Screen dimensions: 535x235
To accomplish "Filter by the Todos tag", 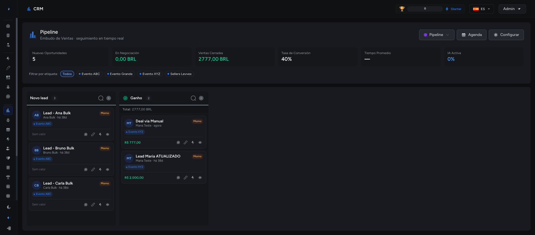I will coord(67,74).
